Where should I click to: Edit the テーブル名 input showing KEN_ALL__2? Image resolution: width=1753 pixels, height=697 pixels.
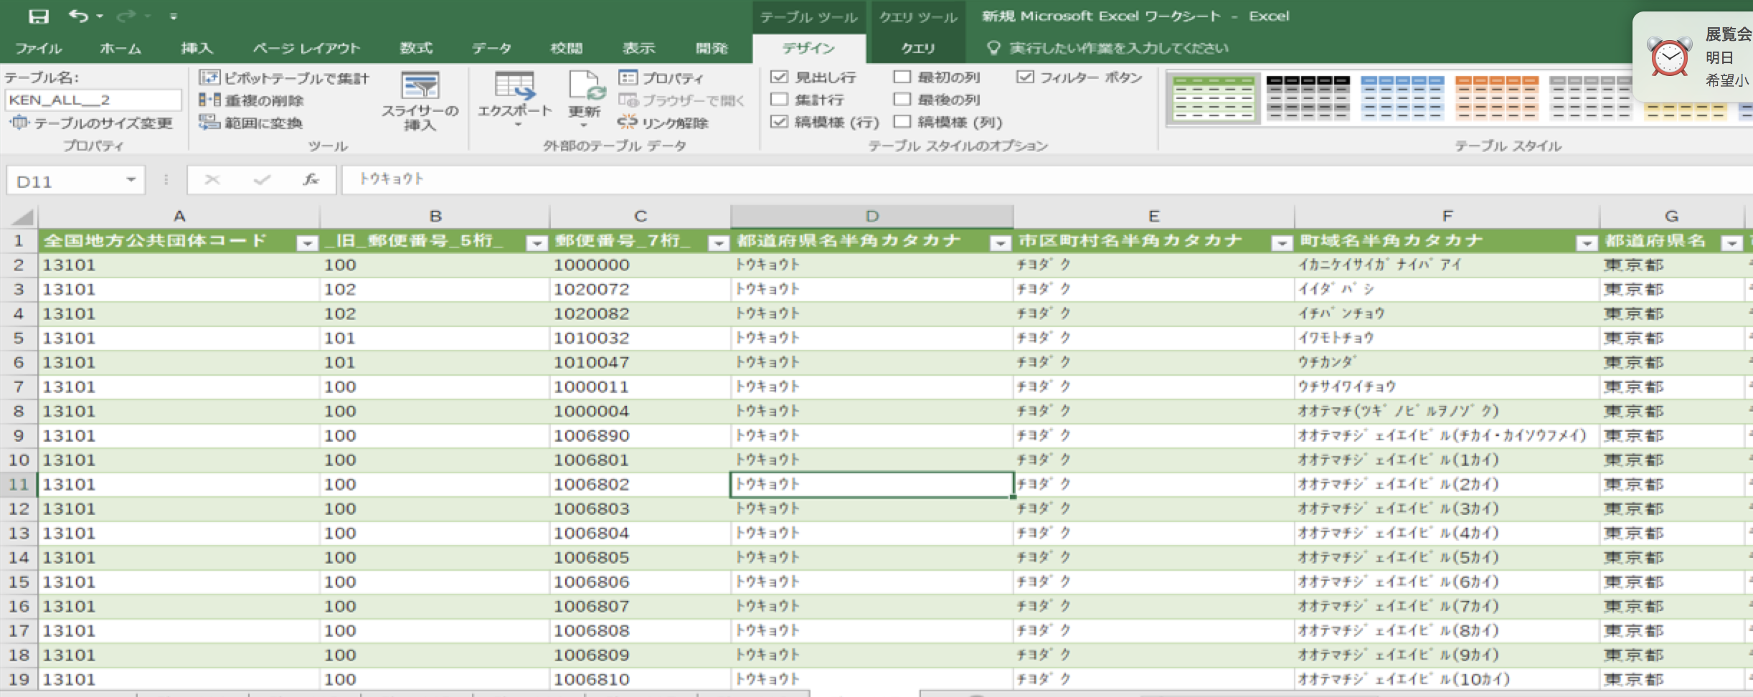91,100
